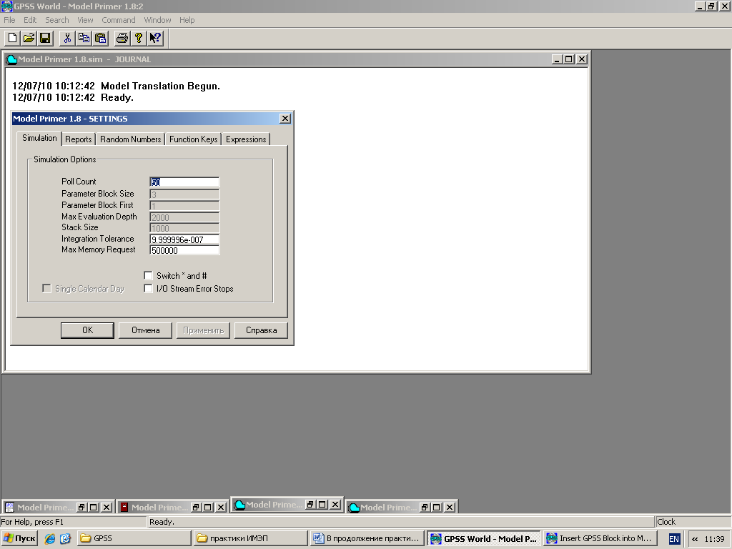The width and height of the screenshot is (732, 549).
Task: Click the Paste clipboard toolbar icon
Action: click(100, 39)
